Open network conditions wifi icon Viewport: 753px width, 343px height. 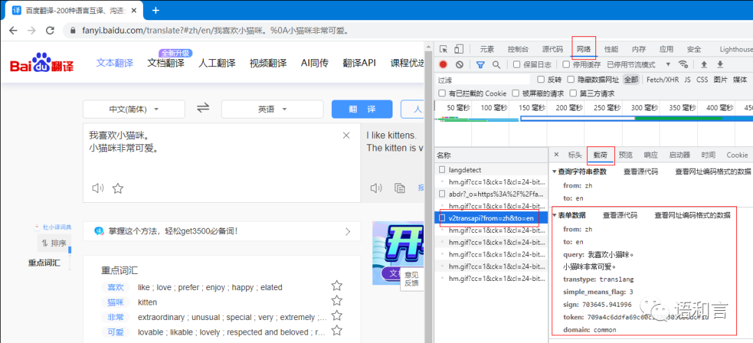[x=683, y=64]
